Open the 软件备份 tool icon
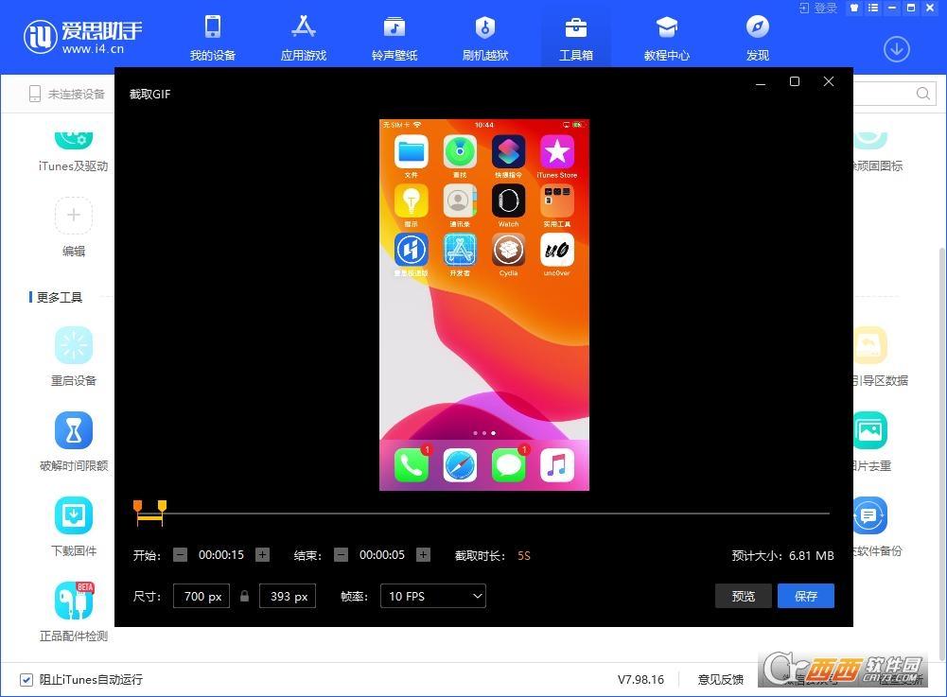Screen dimensions: 947x697 [870, 515]
